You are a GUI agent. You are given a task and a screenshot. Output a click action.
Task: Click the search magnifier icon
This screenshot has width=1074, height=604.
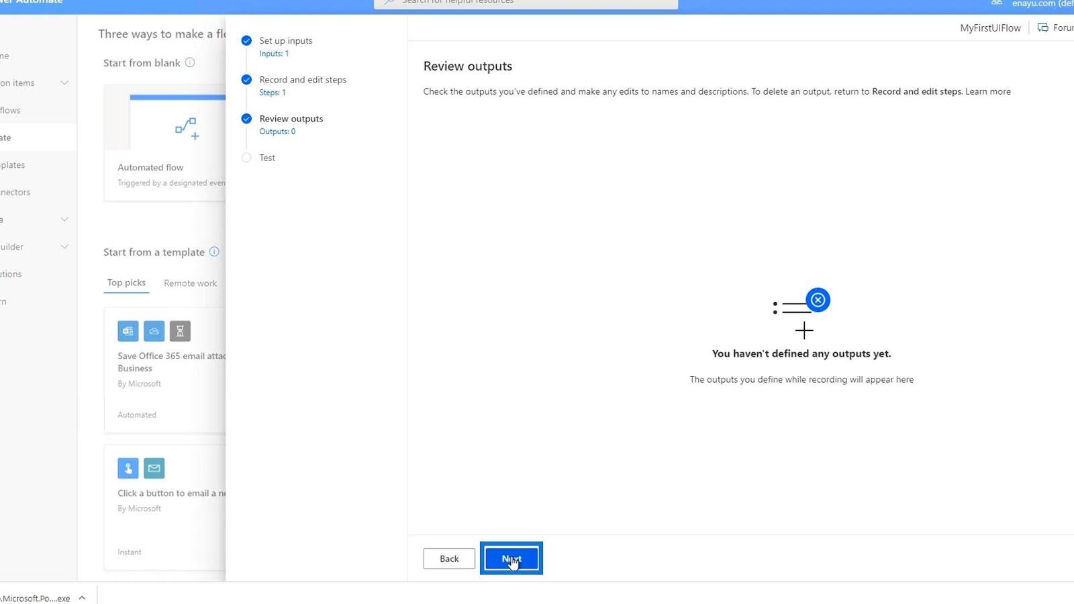[x=389, y=2]
